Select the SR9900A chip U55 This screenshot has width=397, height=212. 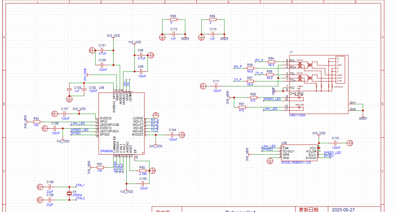pyautogui.click(x=121, y=124)
